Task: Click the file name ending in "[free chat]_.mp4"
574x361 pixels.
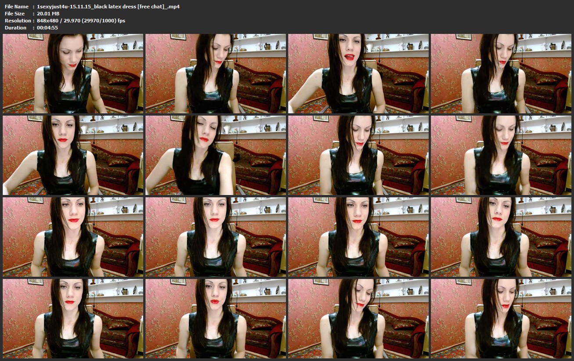Action: pyautogui.click(x=108, y=7)
